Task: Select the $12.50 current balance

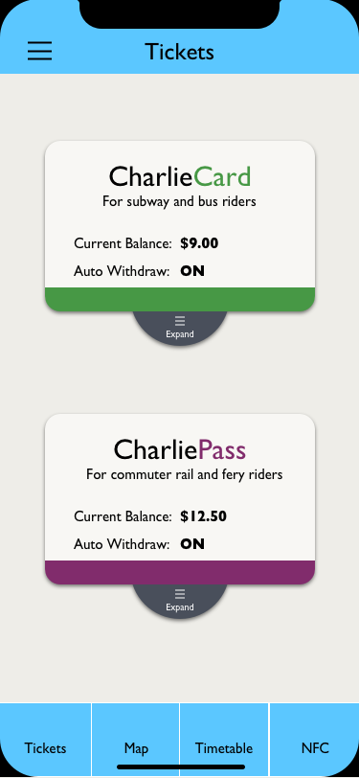Action: 203,516
